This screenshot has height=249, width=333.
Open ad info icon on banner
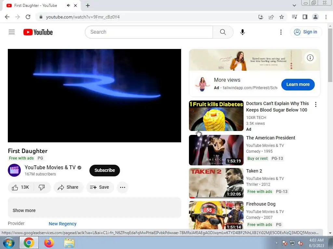pos(310,58)
